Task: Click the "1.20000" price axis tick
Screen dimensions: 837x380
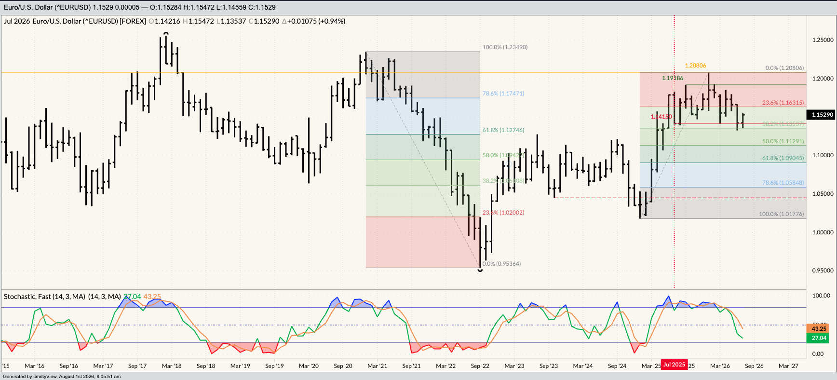Action: click(x=823, y=79)
